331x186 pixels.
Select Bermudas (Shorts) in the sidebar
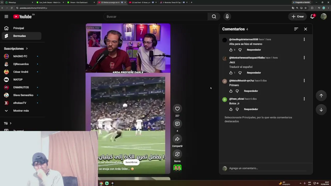(21, 36)
